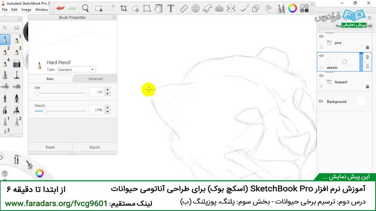Open the Perspective Guides tool
Viewport: 376px width, 211px height.
point(219,9)
